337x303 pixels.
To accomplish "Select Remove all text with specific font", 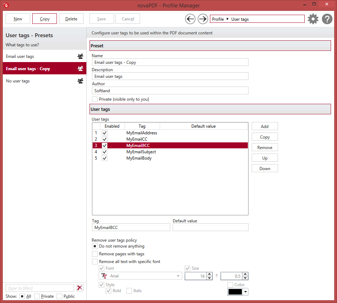I will click(x=94, y=262).
